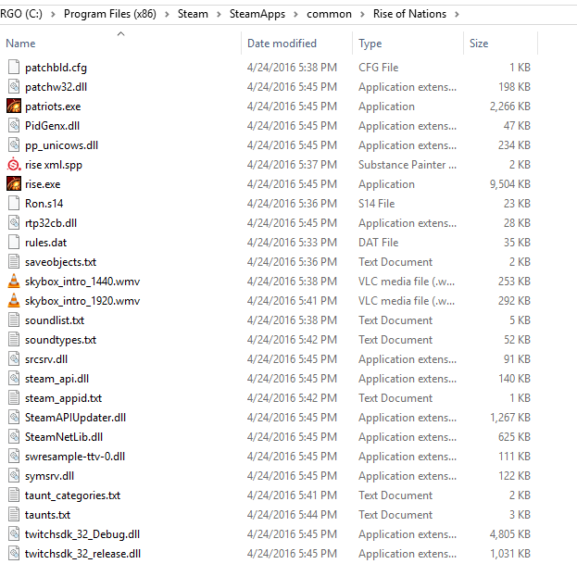Select the file name patriots.exe
577x564 pixels.
(53, 107)
